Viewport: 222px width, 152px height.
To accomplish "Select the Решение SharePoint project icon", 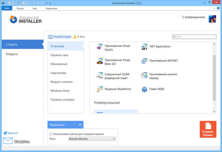I will pyautogui.click(x=99, y=89).
